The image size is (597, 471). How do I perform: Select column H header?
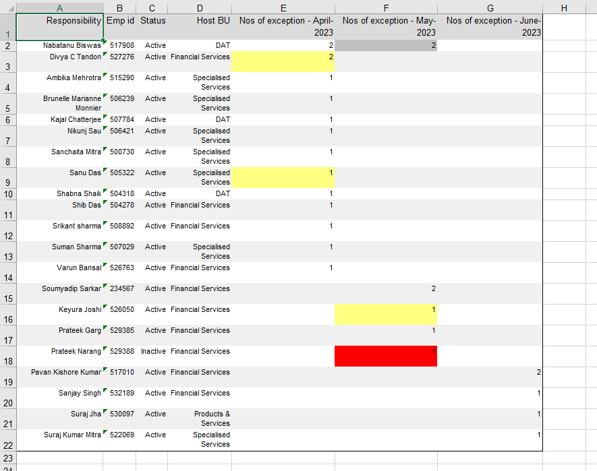563,8
